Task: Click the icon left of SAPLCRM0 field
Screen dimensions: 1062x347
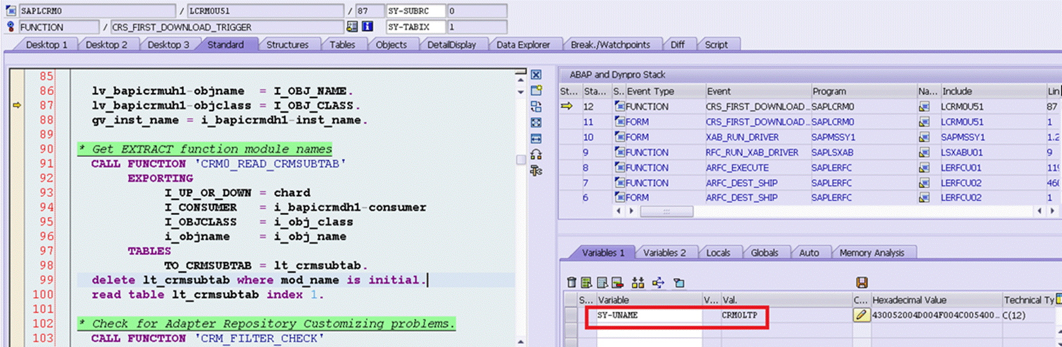Action: click(10, 10)
